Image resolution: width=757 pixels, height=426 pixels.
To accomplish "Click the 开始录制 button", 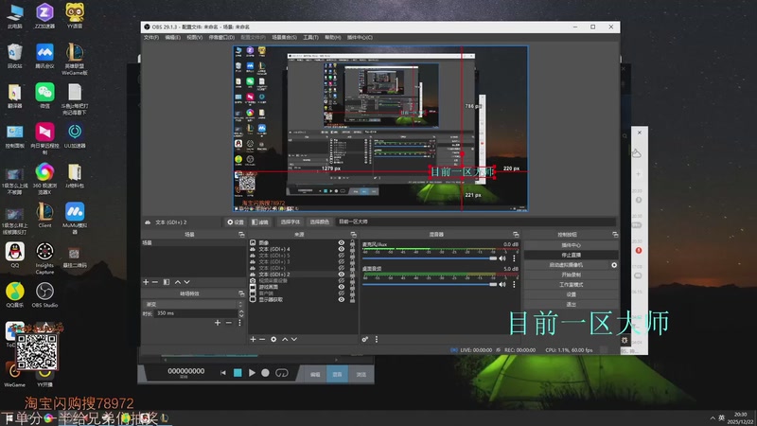I will 572,275.
